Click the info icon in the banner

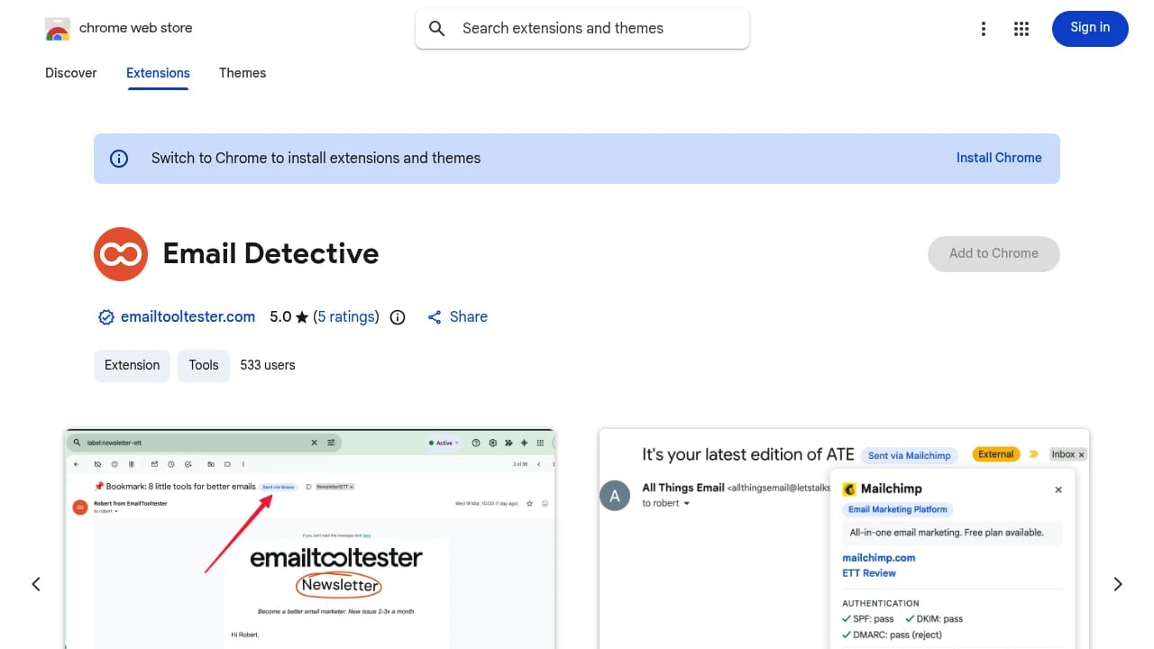pos(119,159)
